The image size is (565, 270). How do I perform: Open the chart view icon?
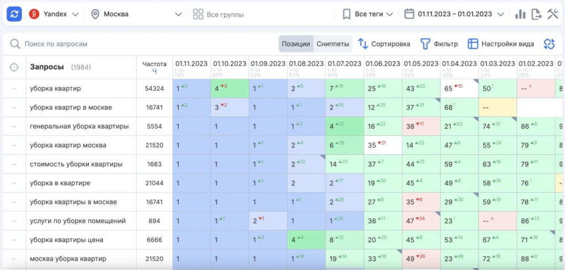[520, 14]
